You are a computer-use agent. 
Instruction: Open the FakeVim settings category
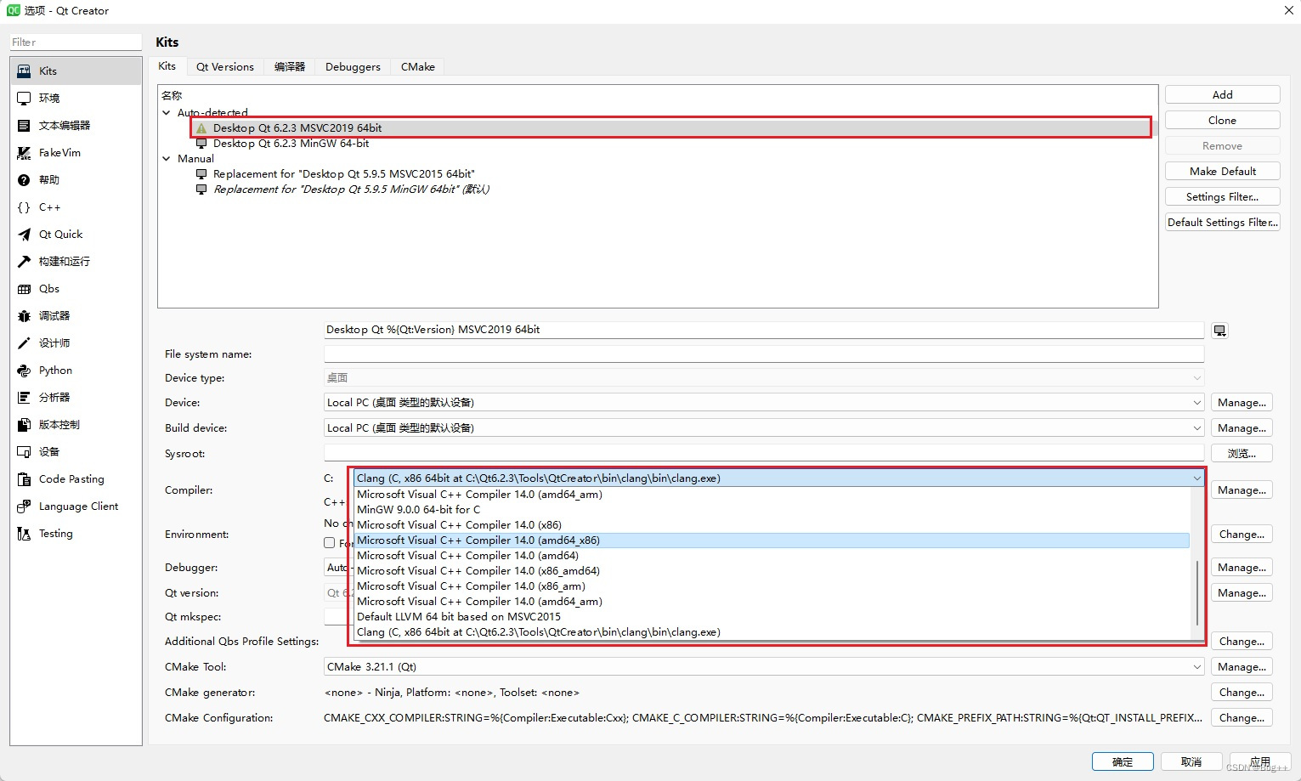76,152
